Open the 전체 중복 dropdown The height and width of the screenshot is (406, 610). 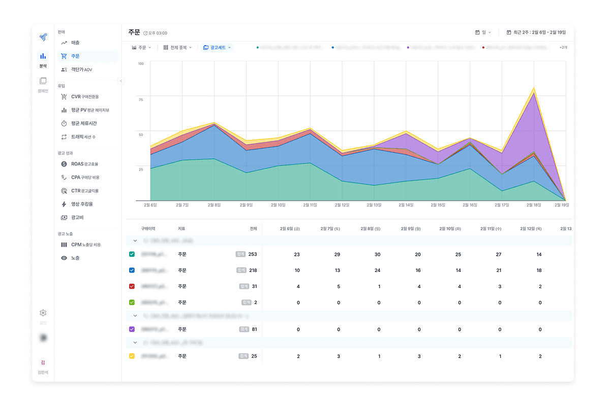click(177, 48)
